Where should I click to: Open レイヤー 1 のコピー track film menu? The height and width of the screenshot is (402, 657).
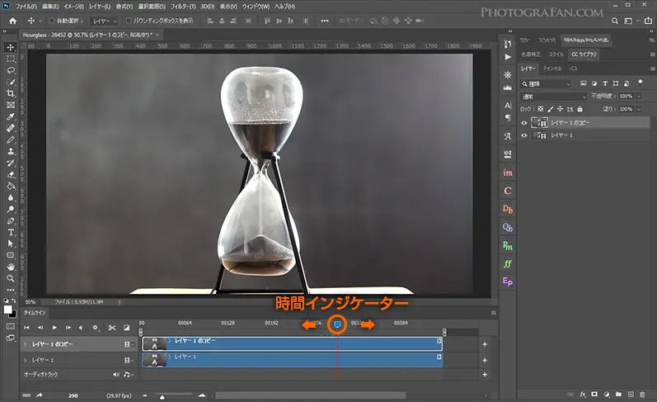pyautogui.click(x=129, y=344)
